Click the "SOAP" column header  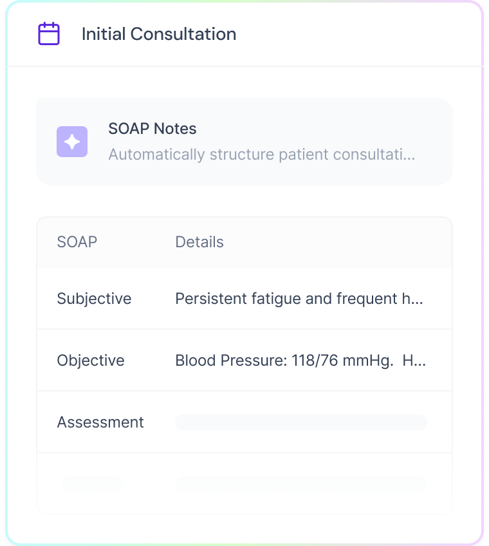coord(77,242)
